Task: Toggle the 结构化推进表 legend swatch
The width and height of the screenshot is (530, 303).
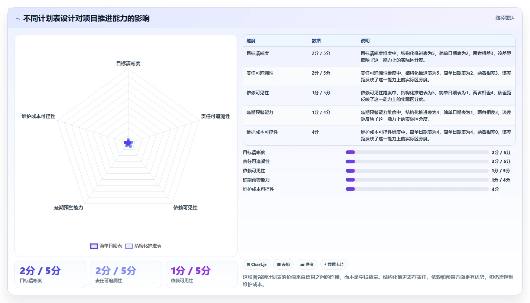Action: [129, 246]
